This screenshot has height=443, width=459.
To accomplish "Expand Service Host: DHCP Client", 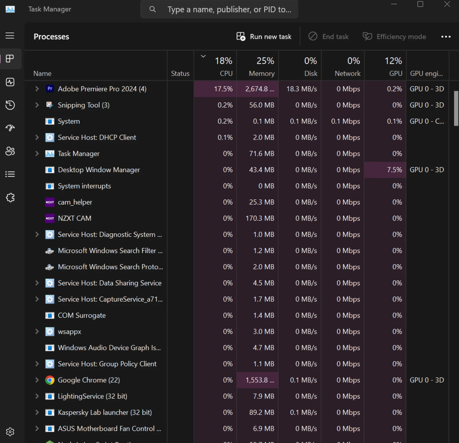I will point(37,137).
